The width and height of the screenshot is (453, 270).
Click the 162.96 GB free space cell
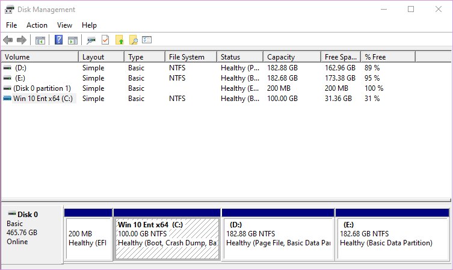point(340,68)
